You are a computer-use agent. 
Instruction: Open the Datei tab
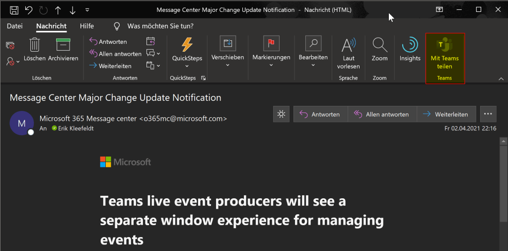pos(15,26)
